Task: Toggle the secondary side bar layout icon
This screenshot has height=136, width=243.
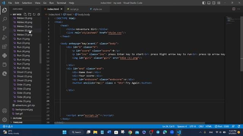Action: [x=214, y=3]
